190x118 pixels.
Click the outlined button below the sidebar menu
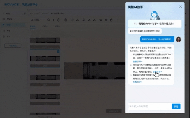[x=13, y=46]
